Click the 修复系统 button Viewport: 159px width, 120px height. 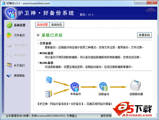144,35
